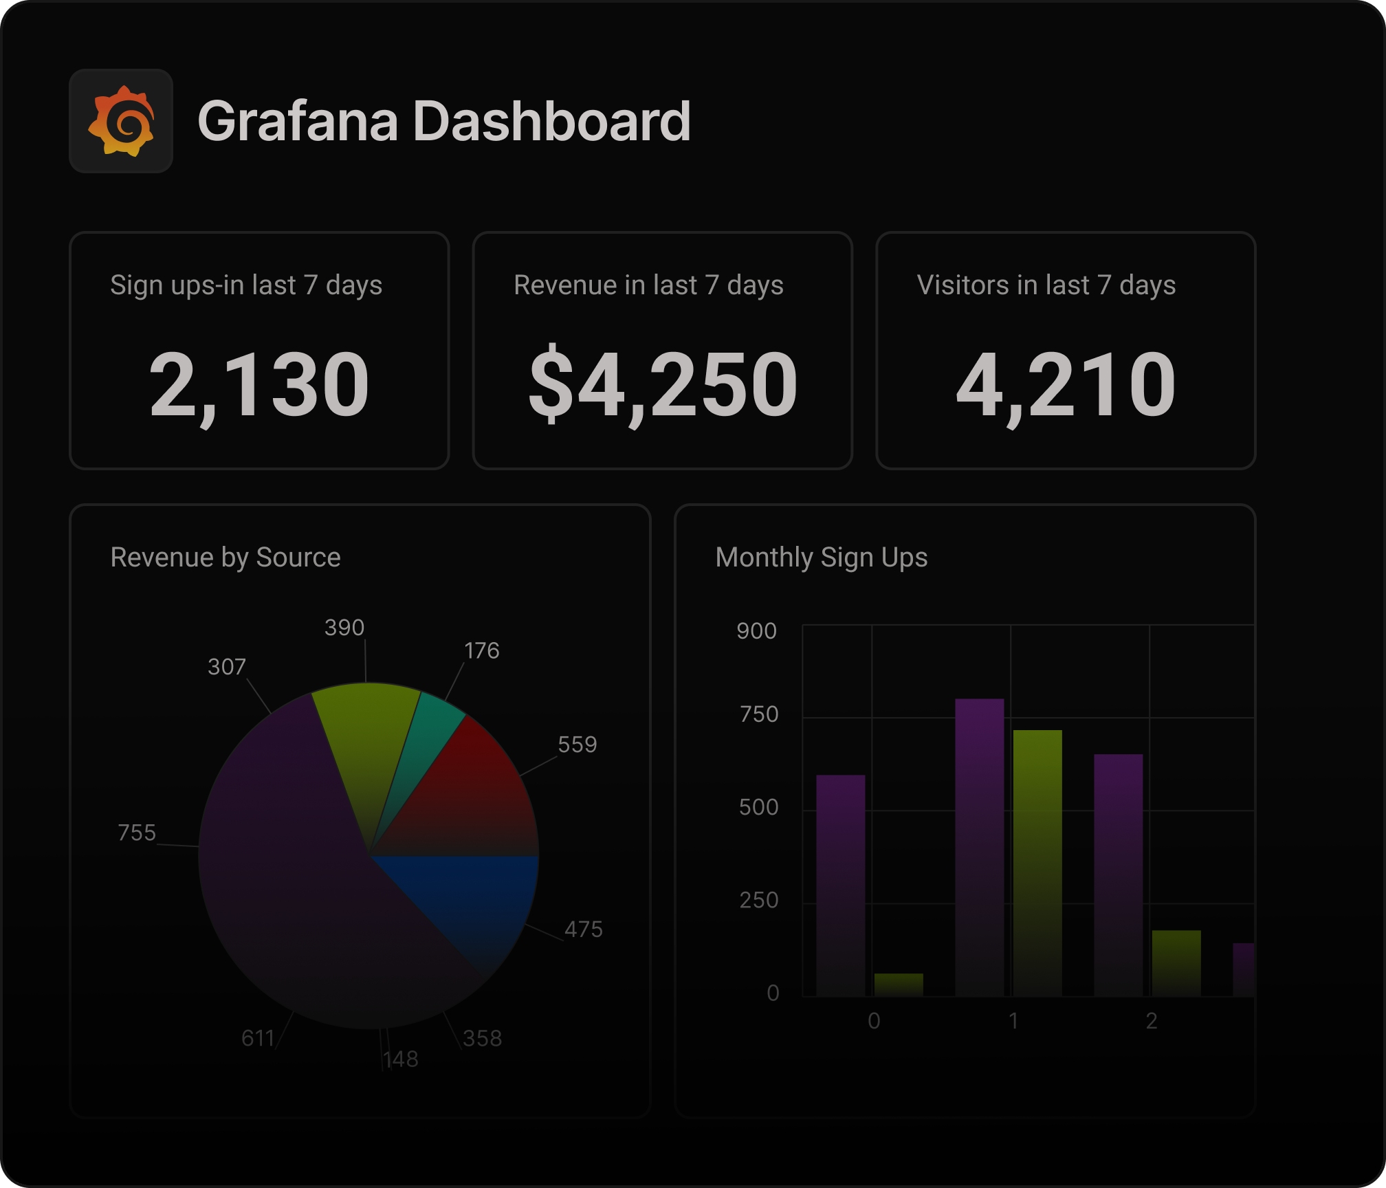Click the small green bar at month 0
Image resolution: width=1386 pixels, height=1188 pixels.
898,984
